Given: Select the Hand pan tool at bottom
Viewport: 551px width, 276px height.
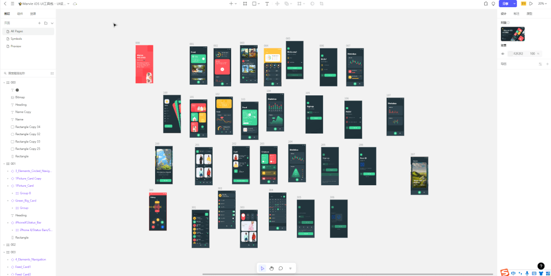Looking at the screenshot, I should point(271,268).
